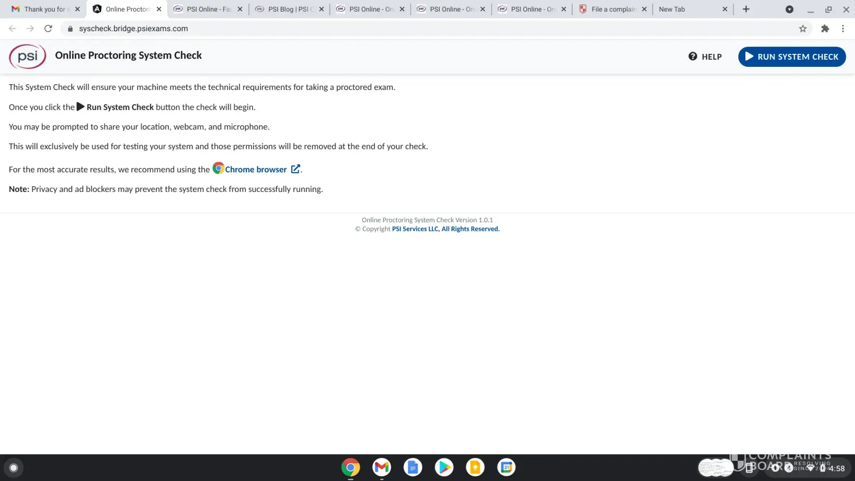Click the 'Version 1.0.1' footer text

(474, 220)
